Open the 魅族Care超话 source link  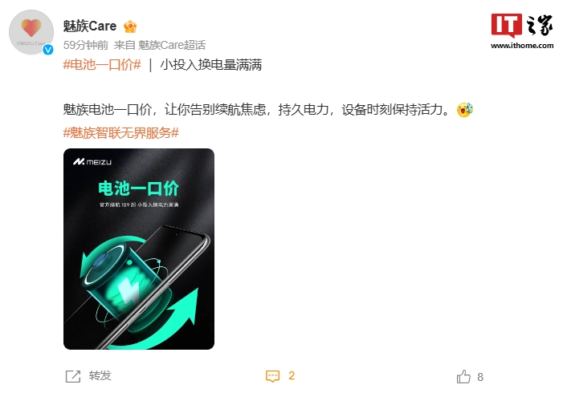coord(172,45)
